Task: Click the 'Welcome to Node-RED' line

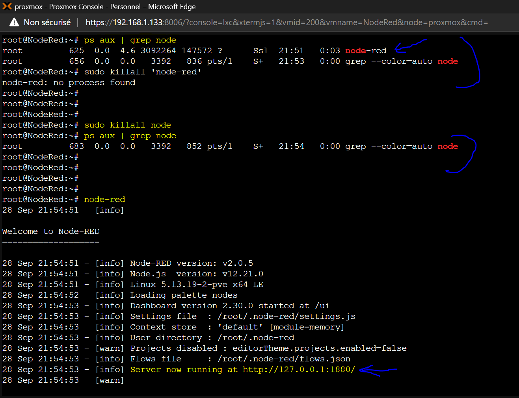Action: pyautogui.click(x=51, y=231)
